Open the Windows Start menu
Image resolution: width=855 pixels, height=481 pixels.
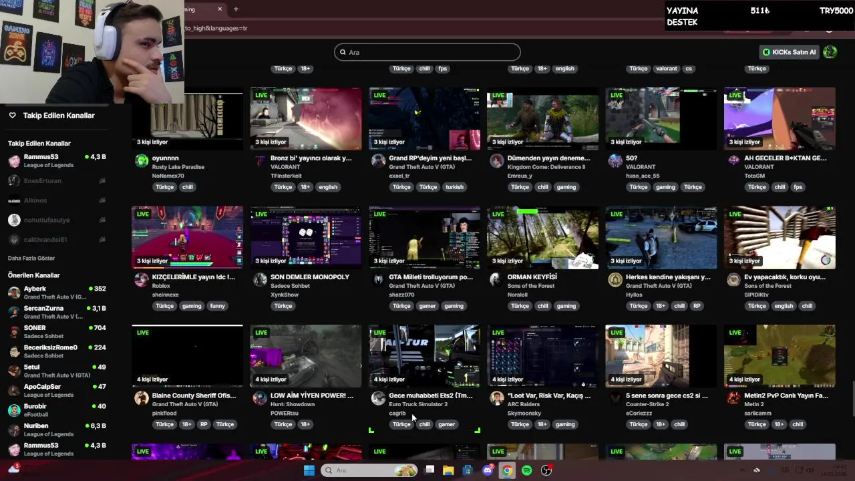click(309, 470)
